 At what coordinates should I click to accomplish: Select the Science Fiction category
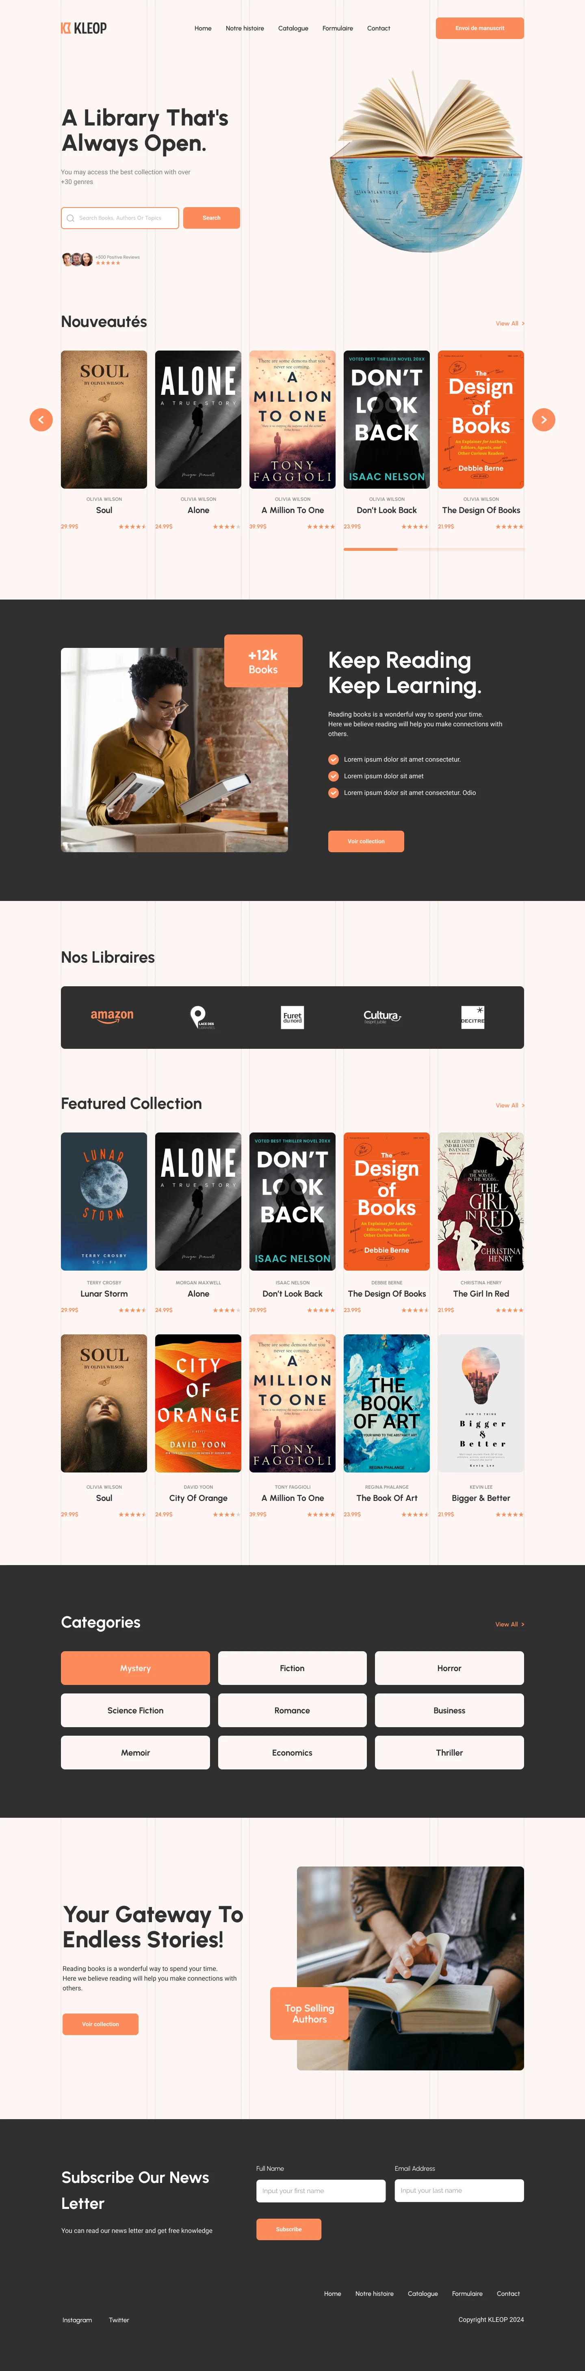pos(135,1710)
